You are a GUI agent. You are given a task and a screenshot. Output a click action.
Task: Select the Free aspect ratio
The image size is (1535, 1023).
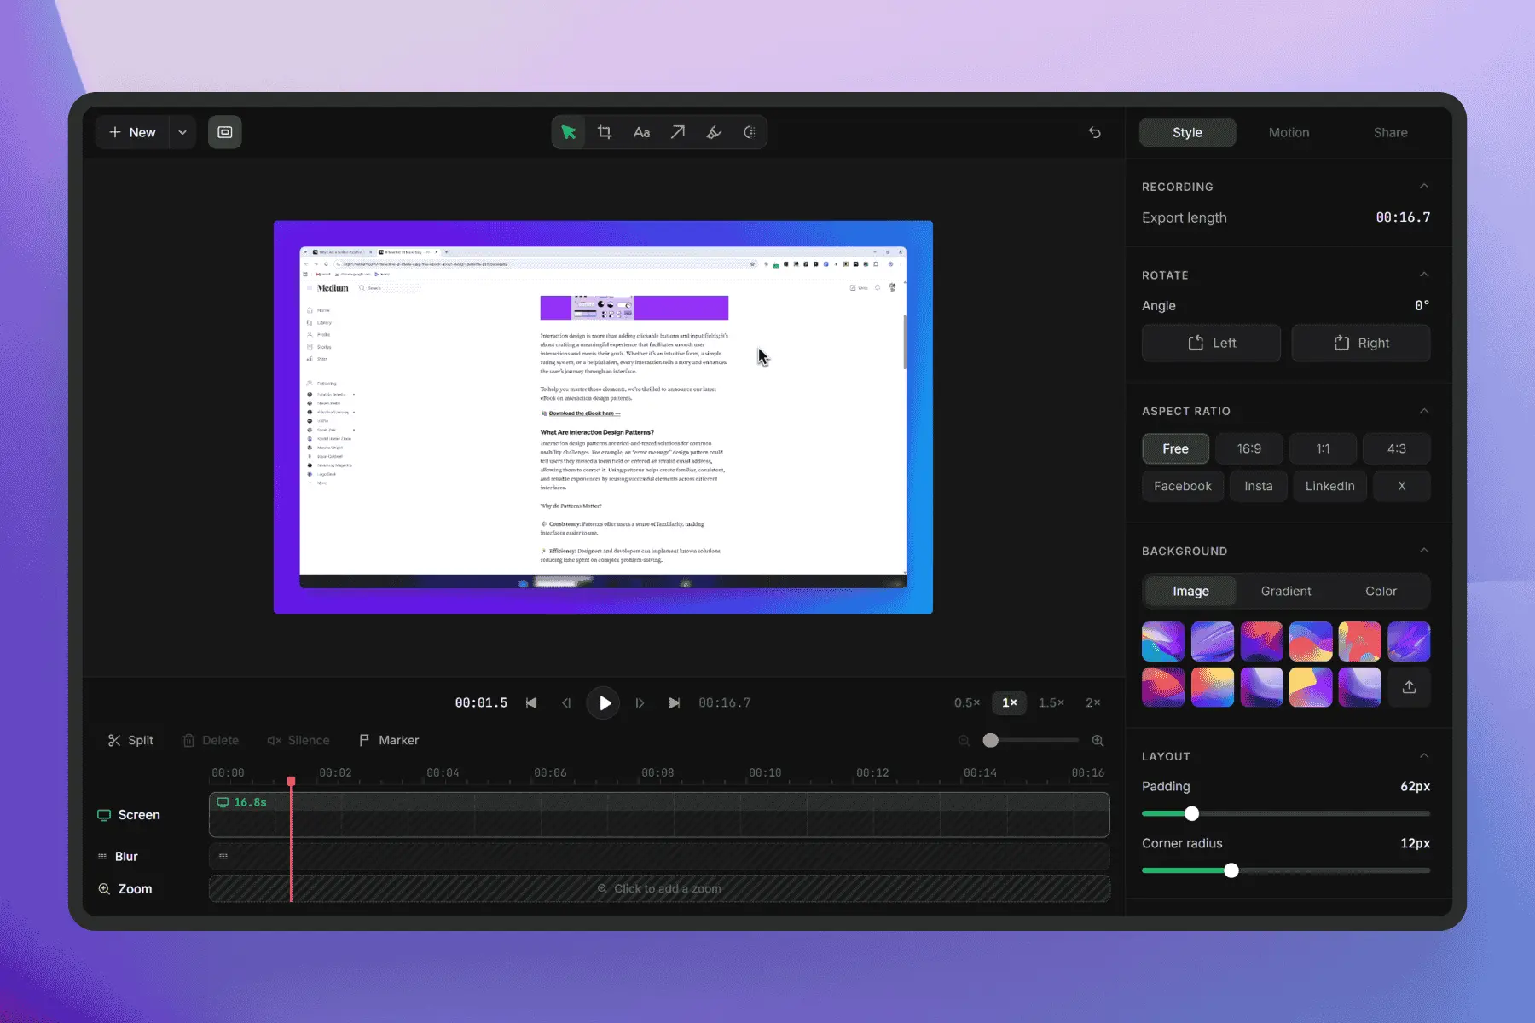pyautogui.click(x=1175, y=448)
